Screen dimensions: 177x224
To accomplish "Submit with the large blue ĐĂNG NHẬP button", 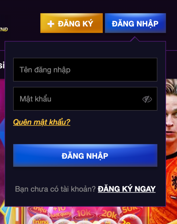I will tap(85, 155).
